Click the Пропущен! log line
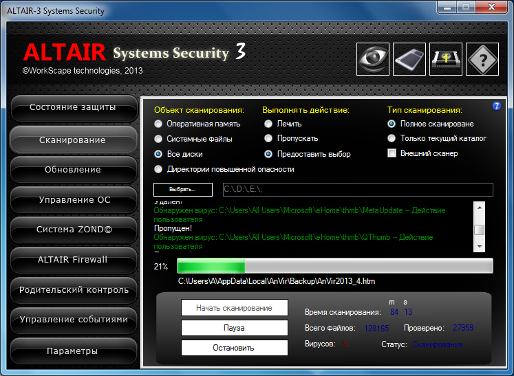The width and height of the screenshot is (514, 376). click(173, 228)
